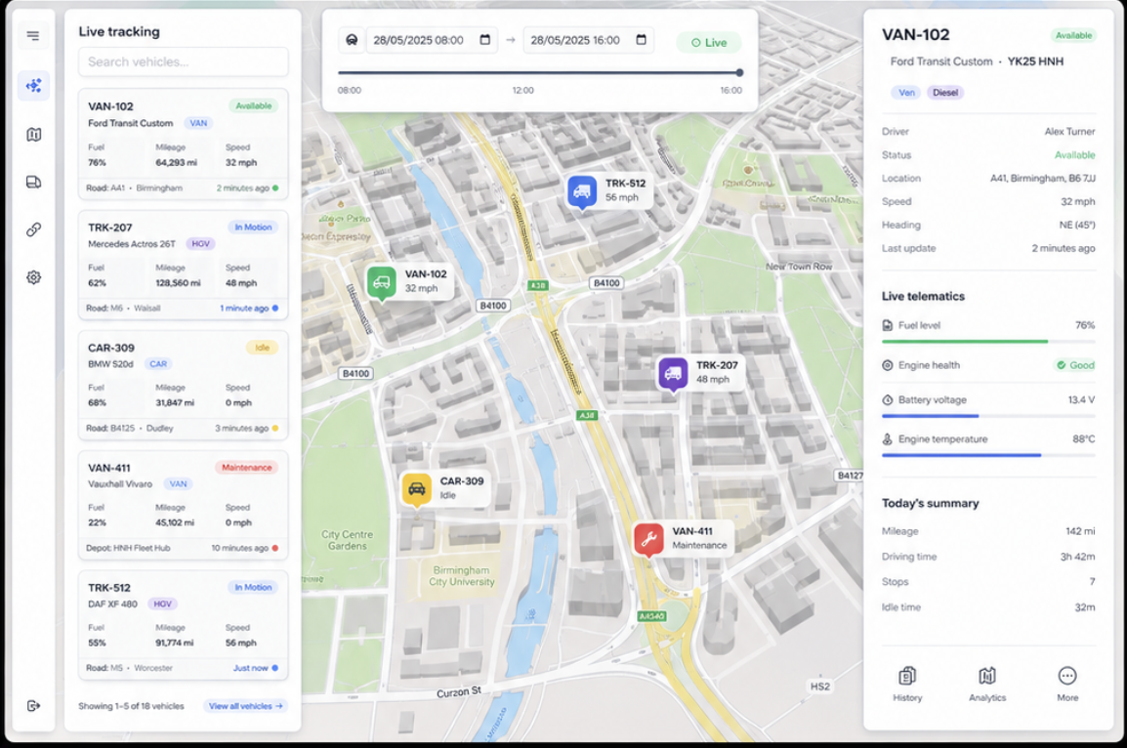The image size is (1127, 748).
Task: Open the VAN-102 vehicle card
Action: click(x=184, y=145)
